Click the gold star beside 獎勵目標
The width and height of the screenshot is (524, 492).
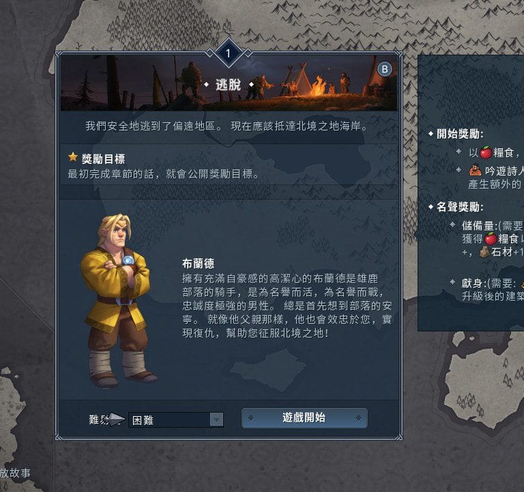(73, 156)
